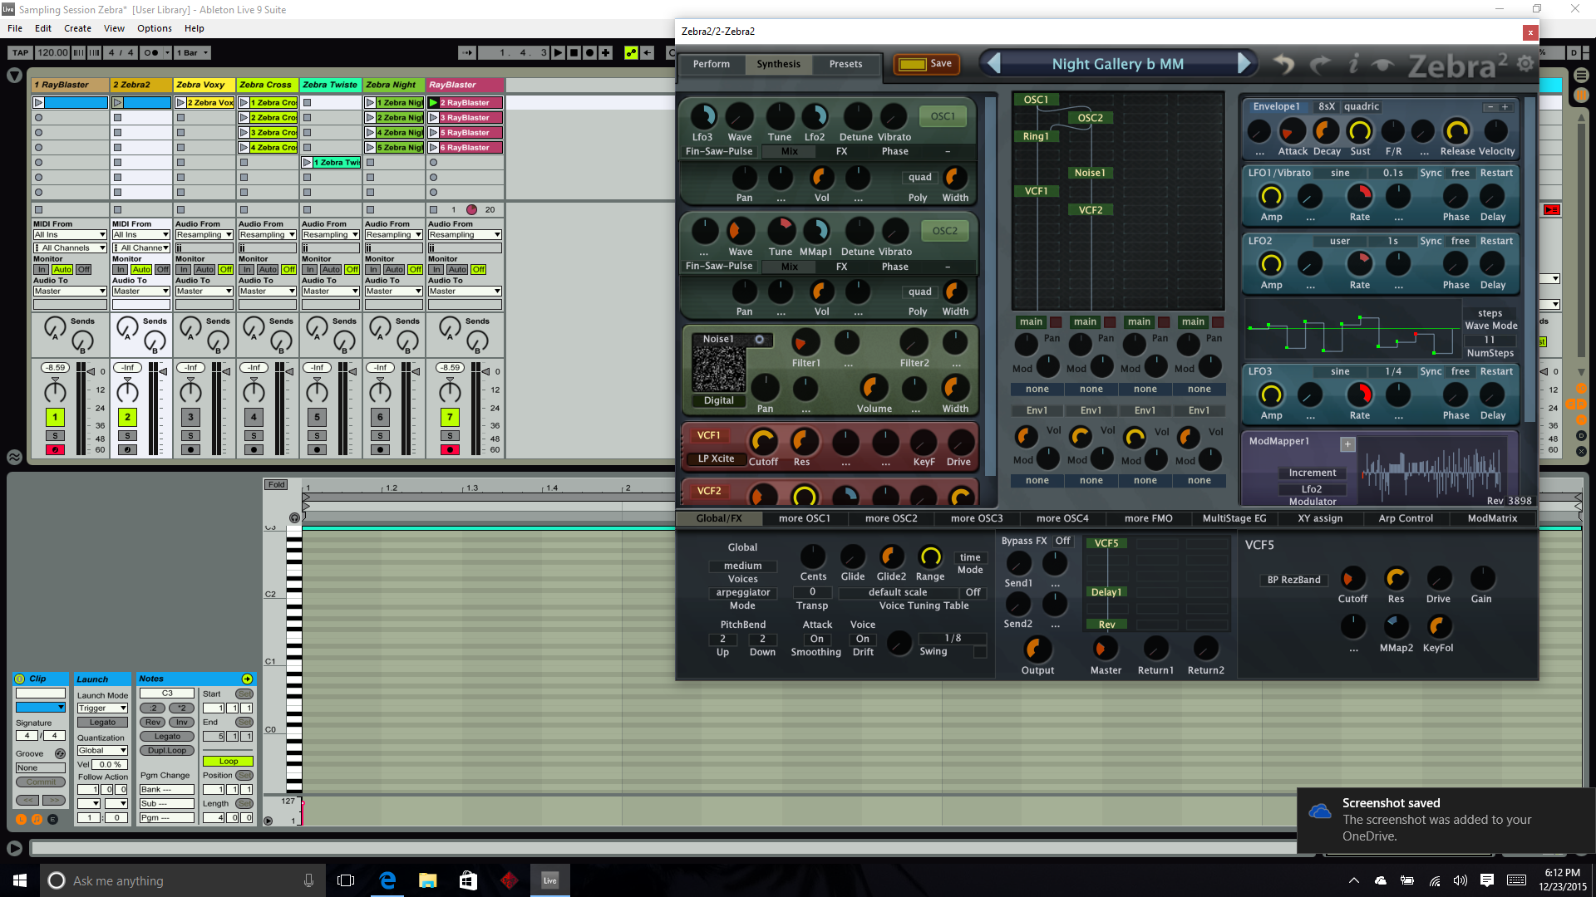The image size is (1596, 897).
Task: Launch the 2 RayBlaster clip
Action: click(x=433, y=103)
